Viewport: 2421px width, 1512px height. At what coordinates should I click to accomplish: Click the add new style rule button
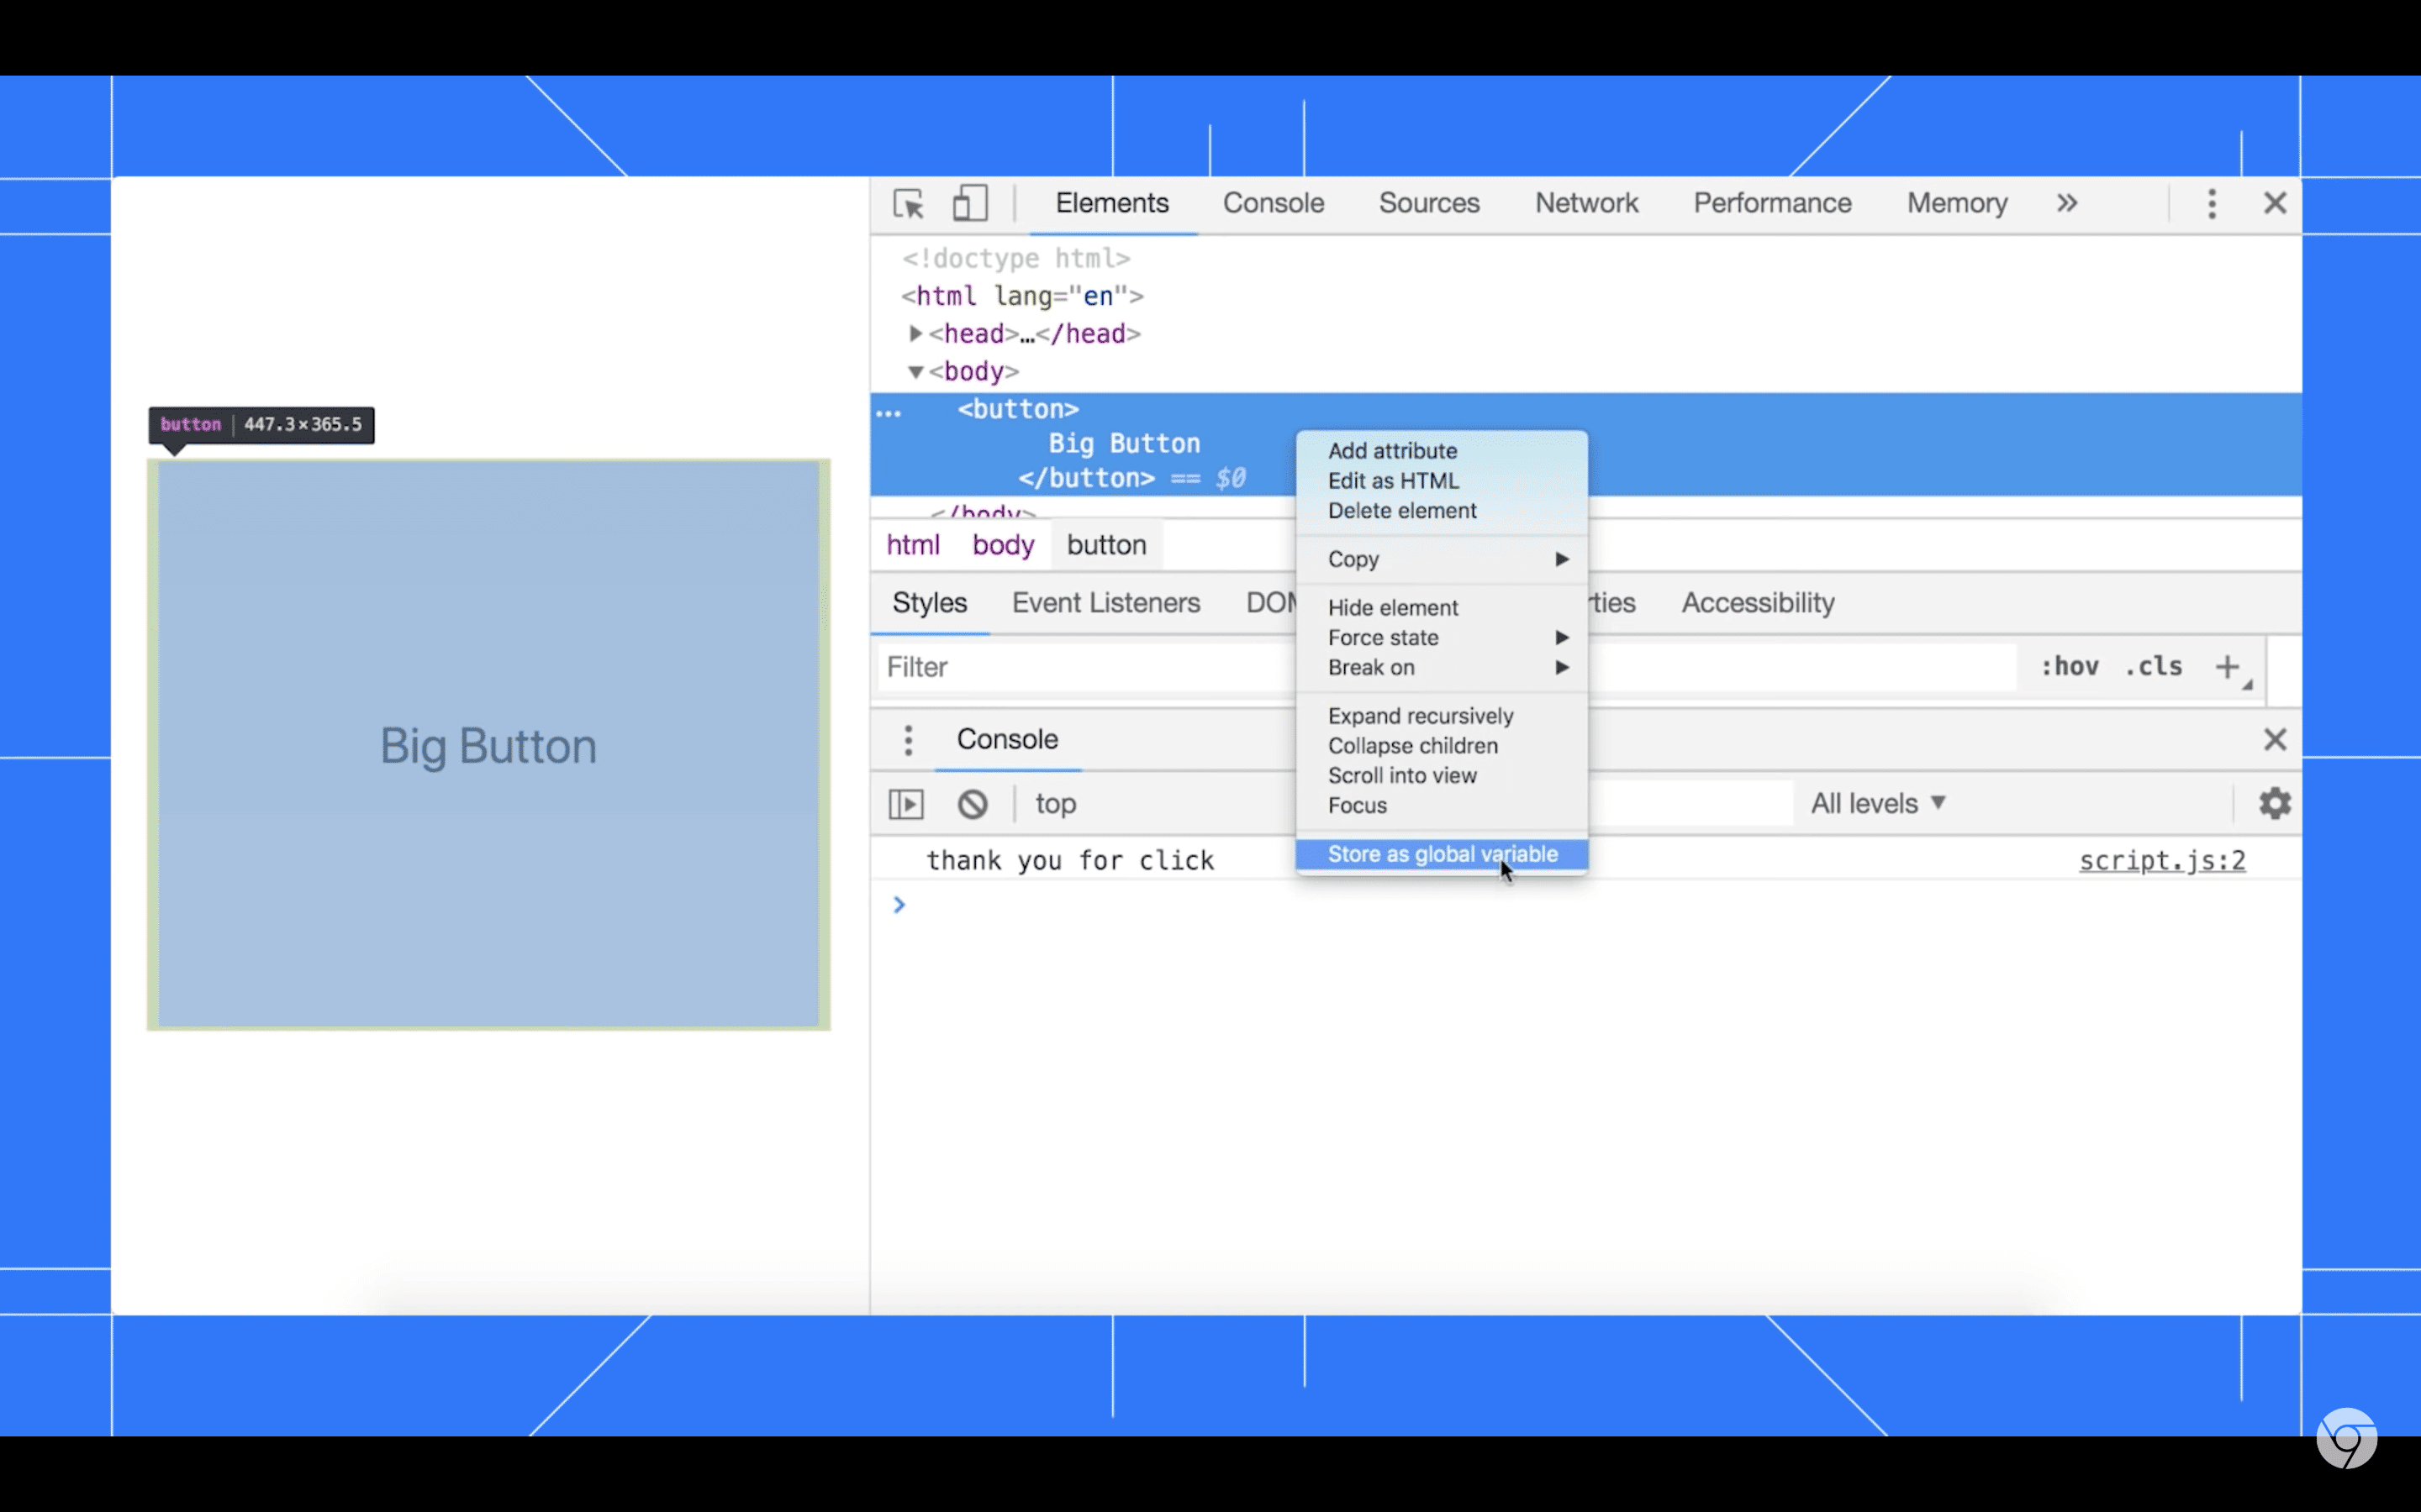point(2228,665)
